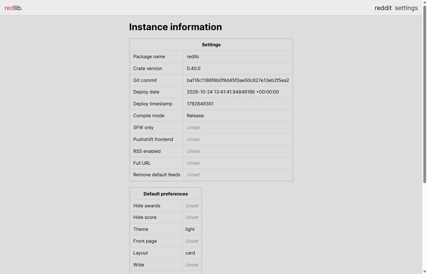Screen dimensions: 427x274
Task: Click the Package name label
Action: point(149,57)
